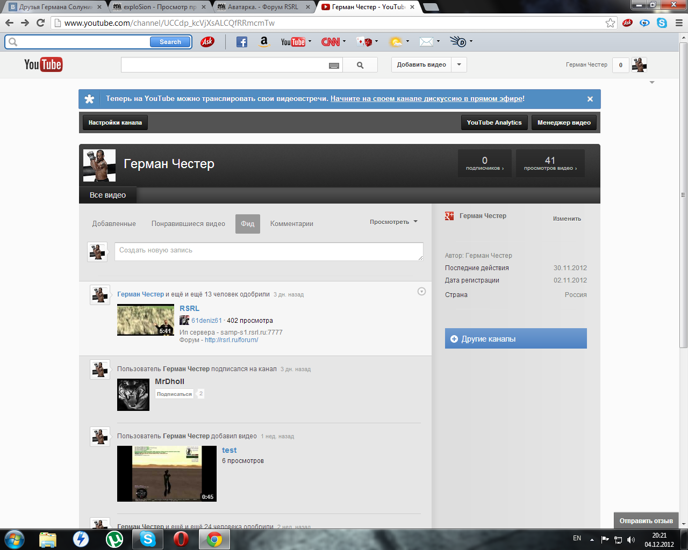The width and height of the screenshot is (688, 550).
Task: Switch to the exploSion browser tab
Action: [160, 7]
